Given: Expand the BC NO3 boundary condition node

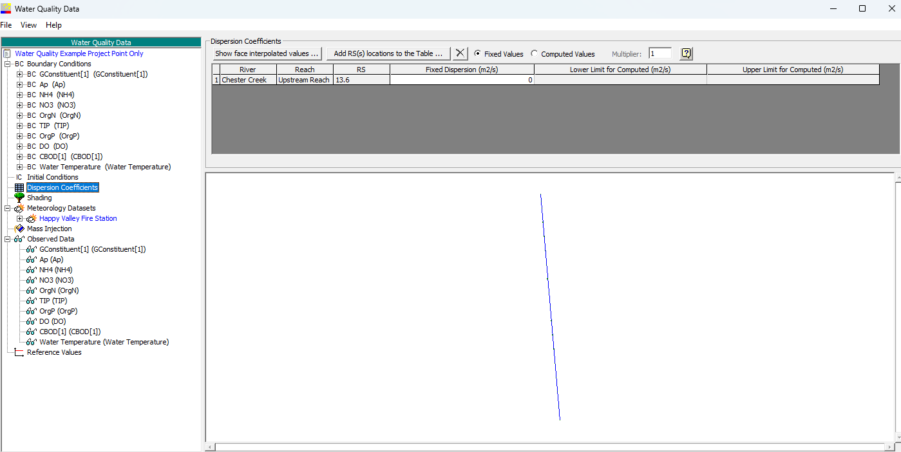Looking at the screenshot, I should click(19, 105).
